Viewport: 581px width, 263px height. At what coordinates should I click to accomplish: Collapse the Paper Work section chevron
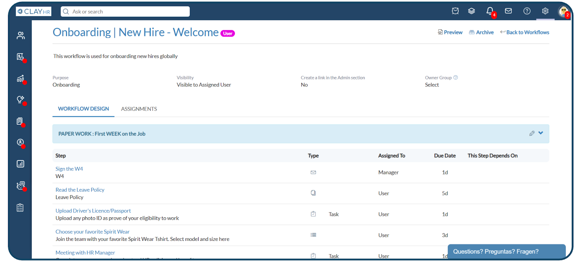point(541,133)
